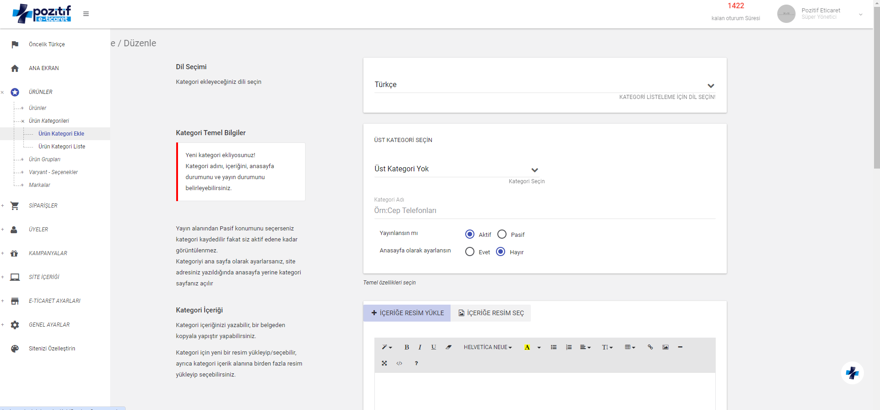Open the hamburger sidebar menu toggle
Screen dimensions: 880x410
[86, 14]
